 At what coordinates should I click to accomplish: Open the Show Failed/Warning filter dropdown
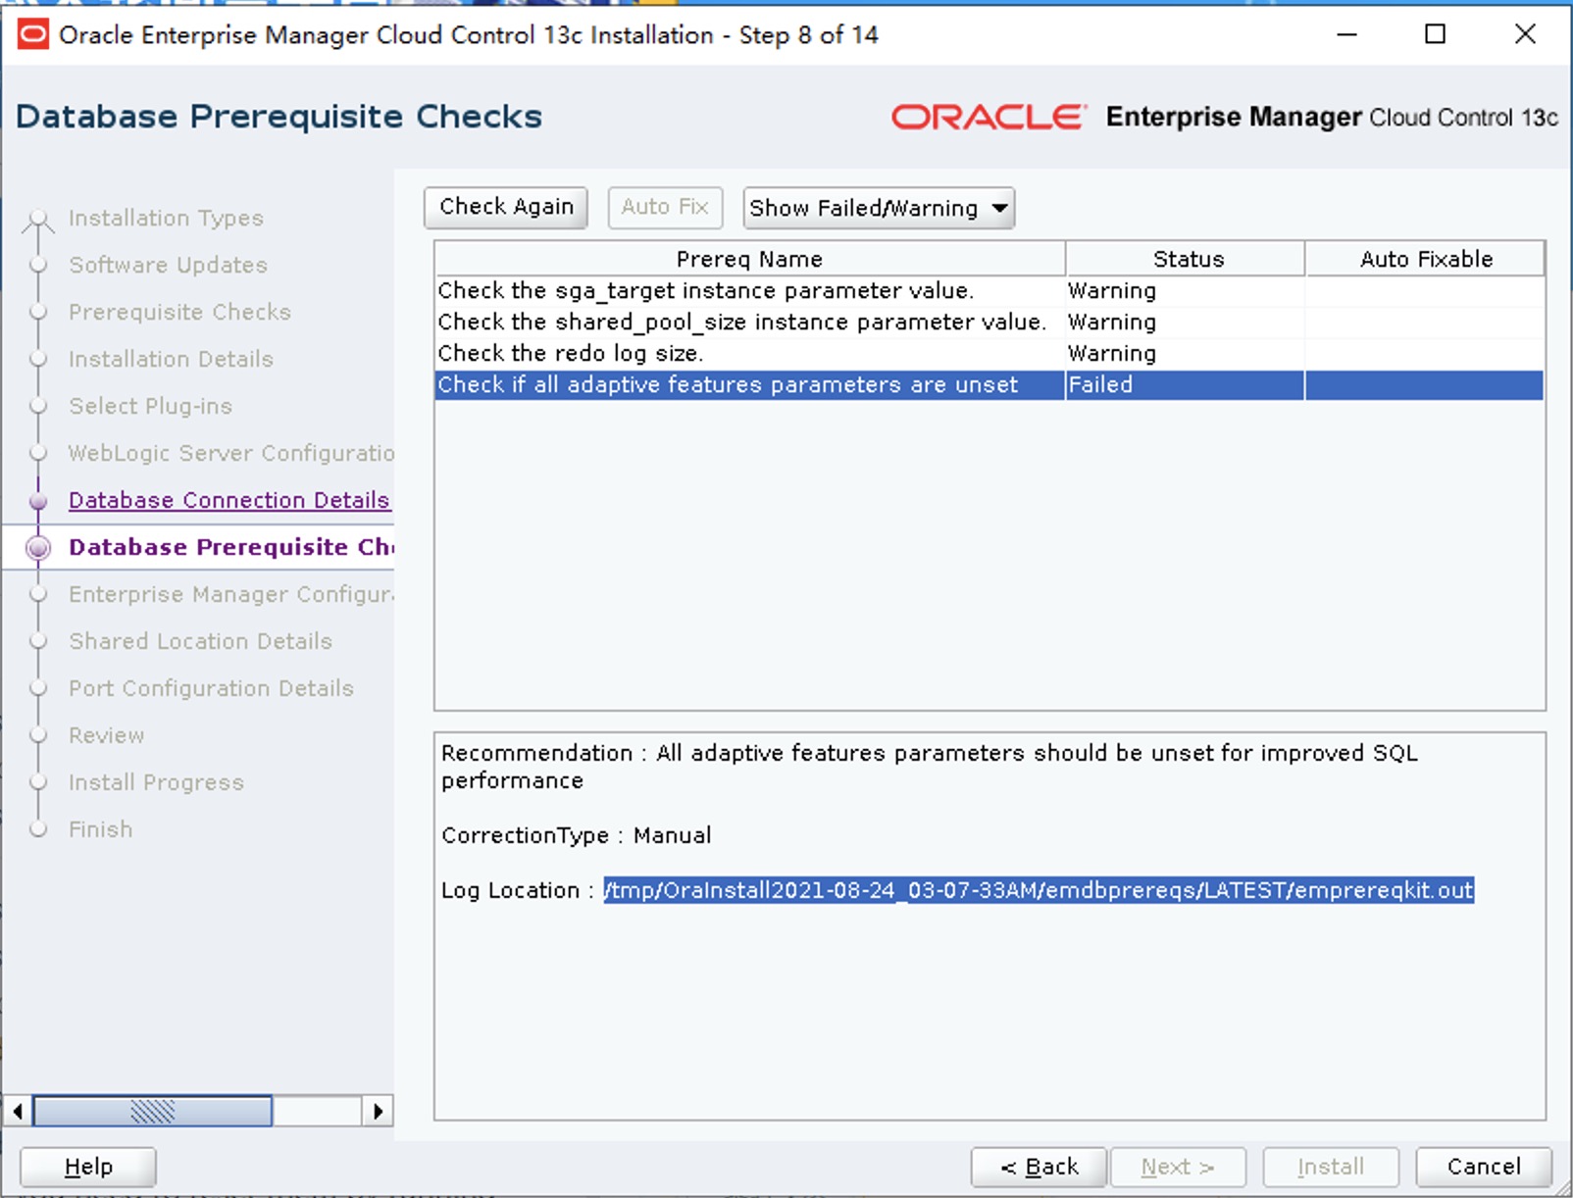[878, 208]
